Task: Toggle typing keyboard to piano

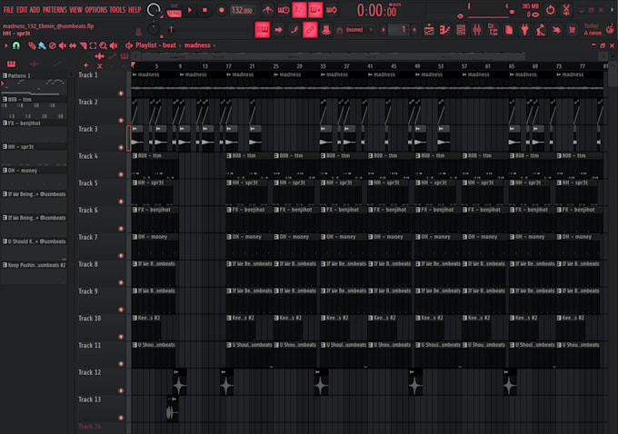Action: 262,30
